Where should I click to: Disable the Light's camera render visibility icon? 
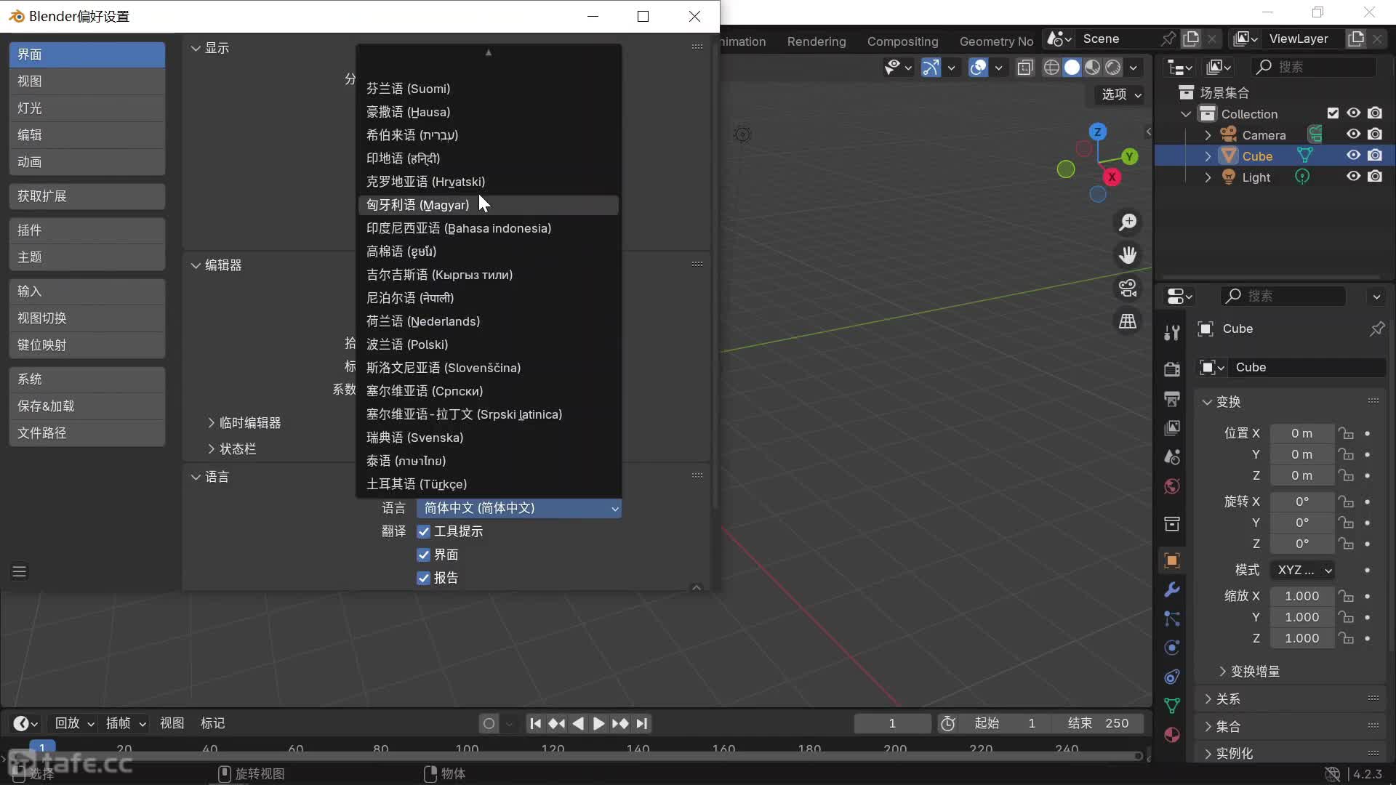1376,176
